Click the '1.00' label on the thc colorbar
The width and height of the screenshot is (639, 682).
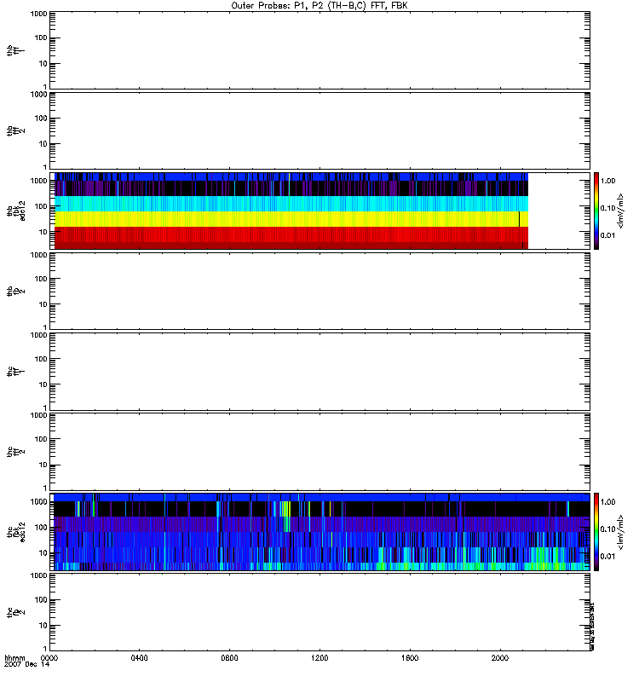click(608, 502)
